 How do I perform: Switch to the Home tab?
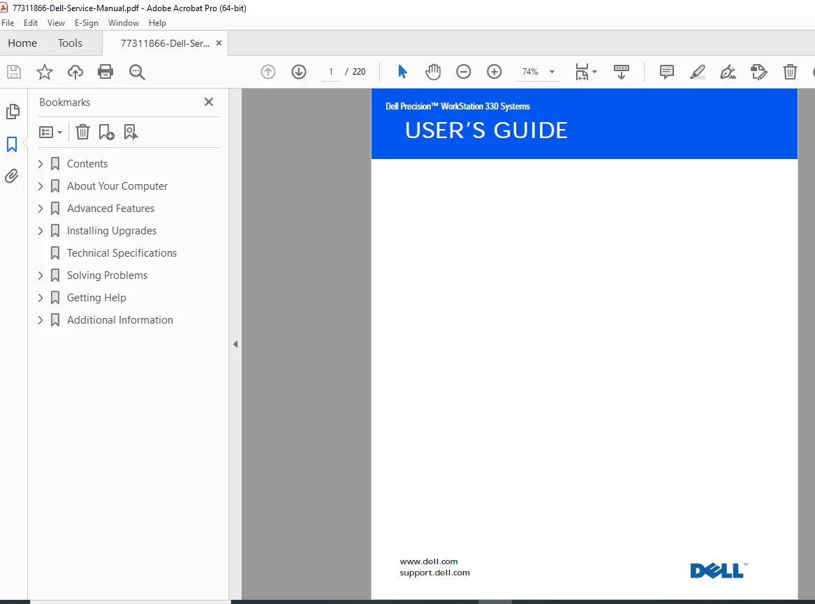coord(22,43)
